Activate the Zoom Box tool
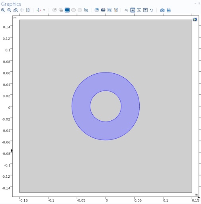Screen dimensions: 201x204 [16, 10]
